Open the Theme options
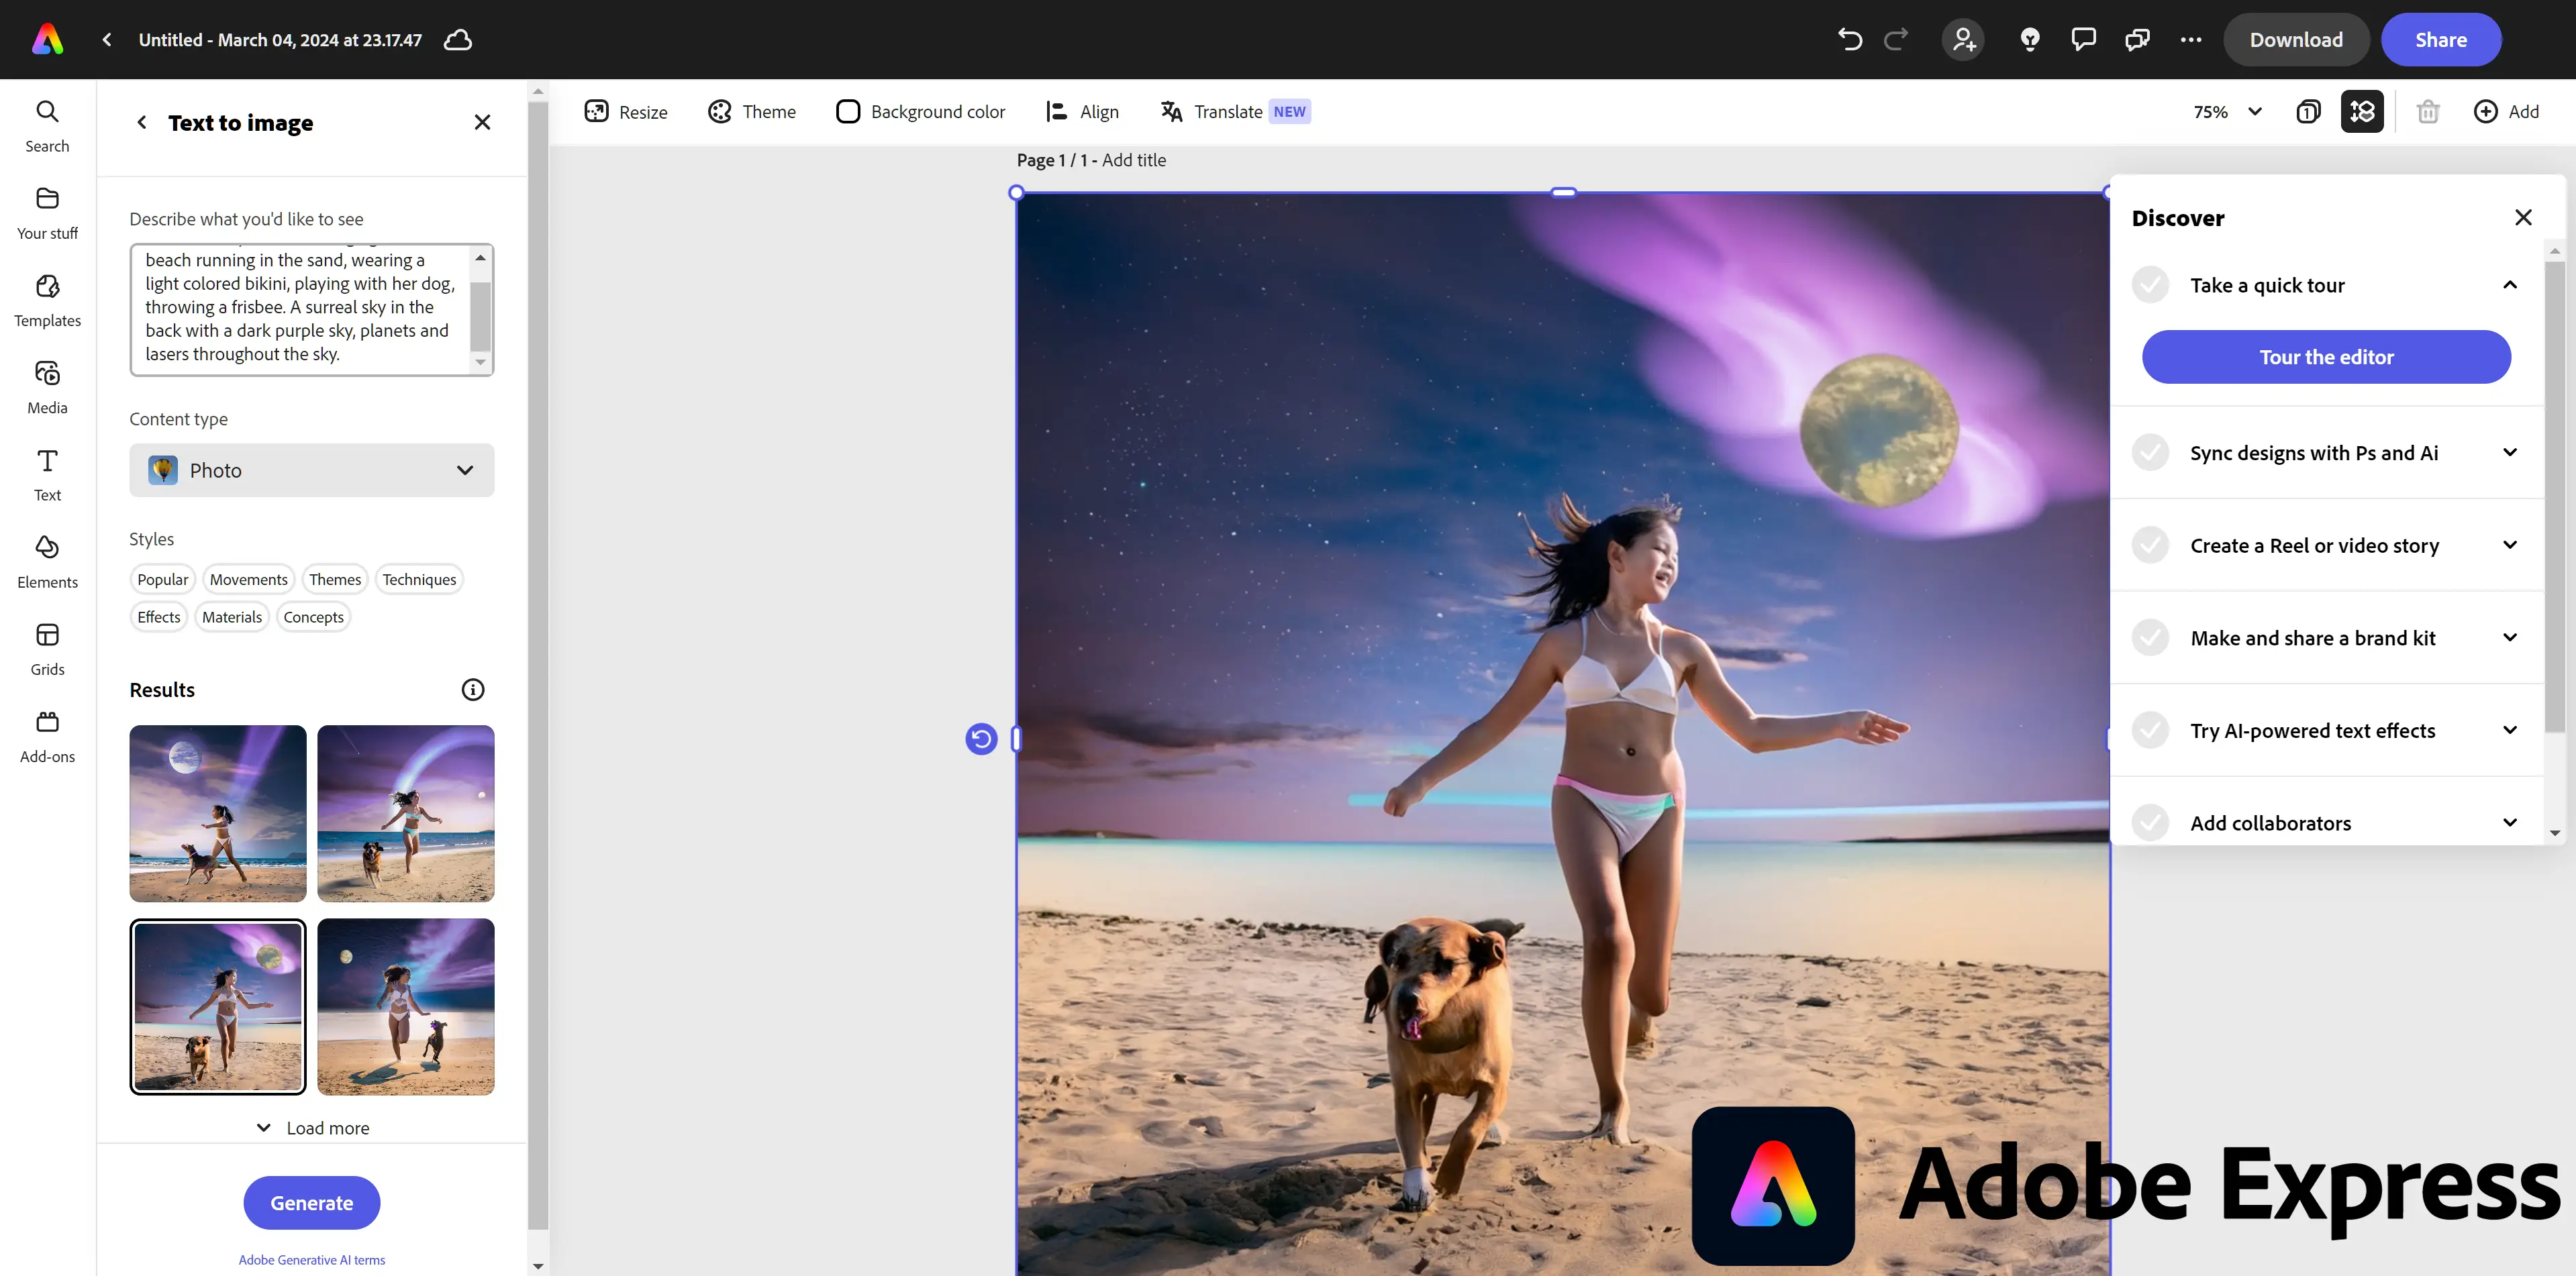2576x1276 pixels. [x=751, y=111]
